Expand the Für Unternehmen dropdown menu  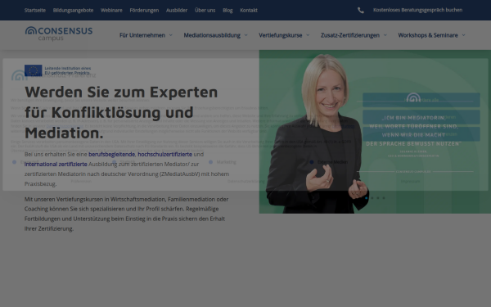point(146,35)
